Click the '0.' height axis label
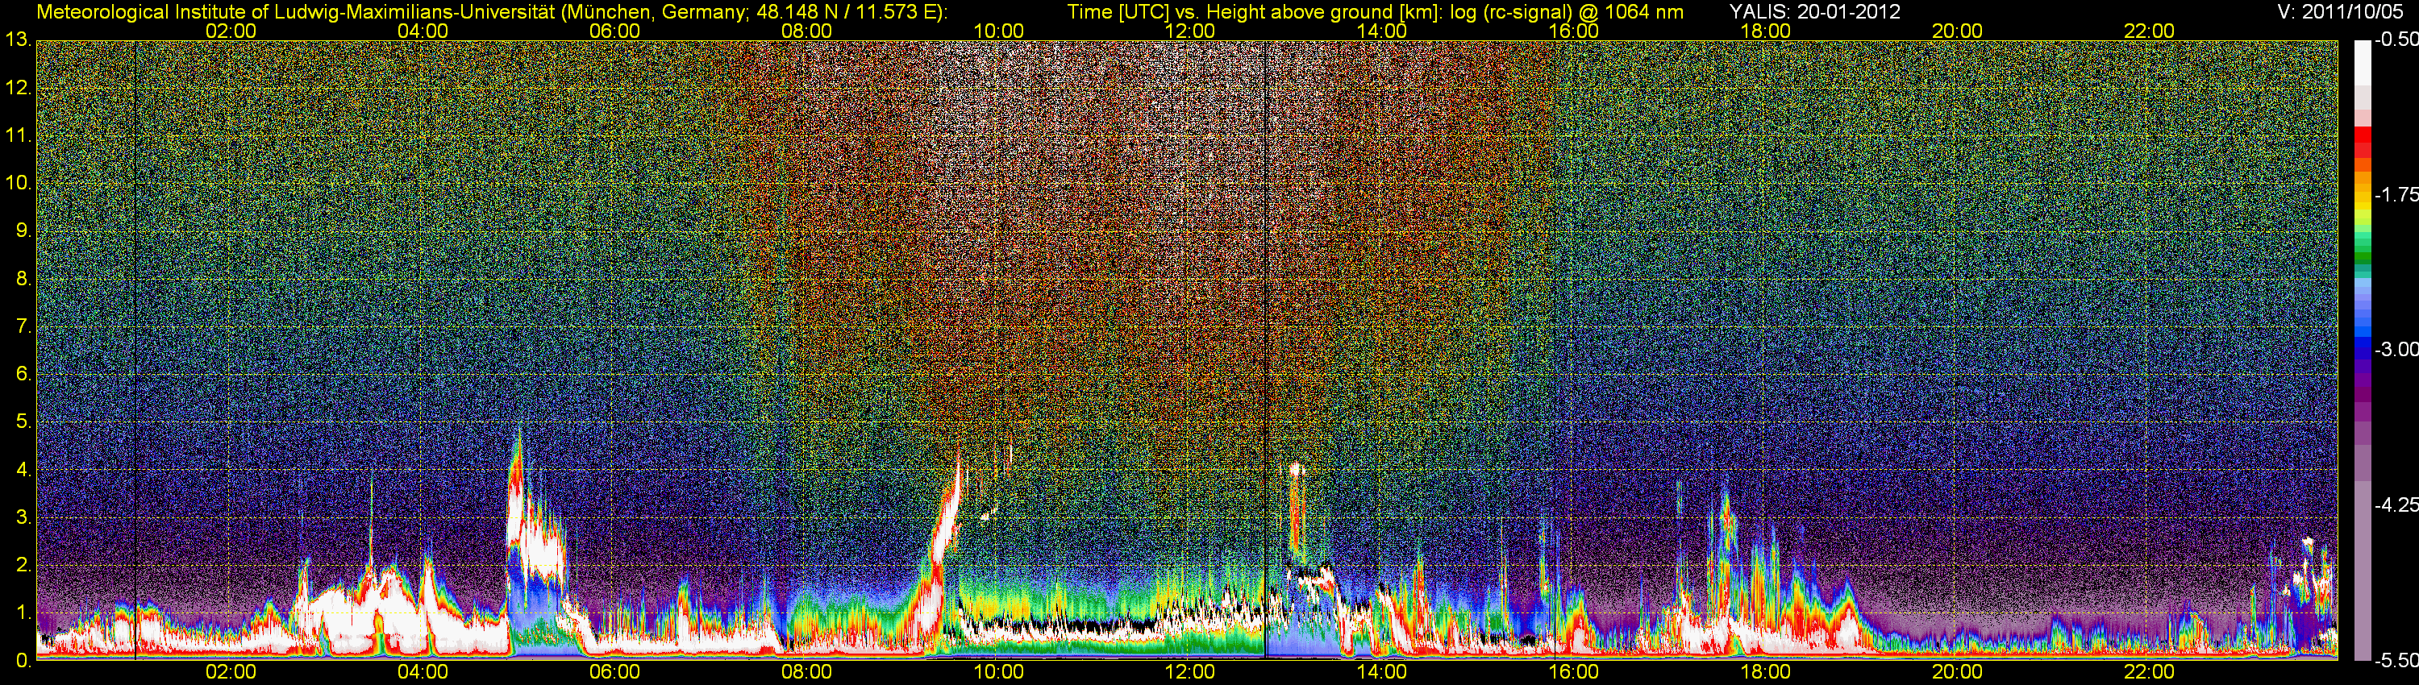 point(23,661)
